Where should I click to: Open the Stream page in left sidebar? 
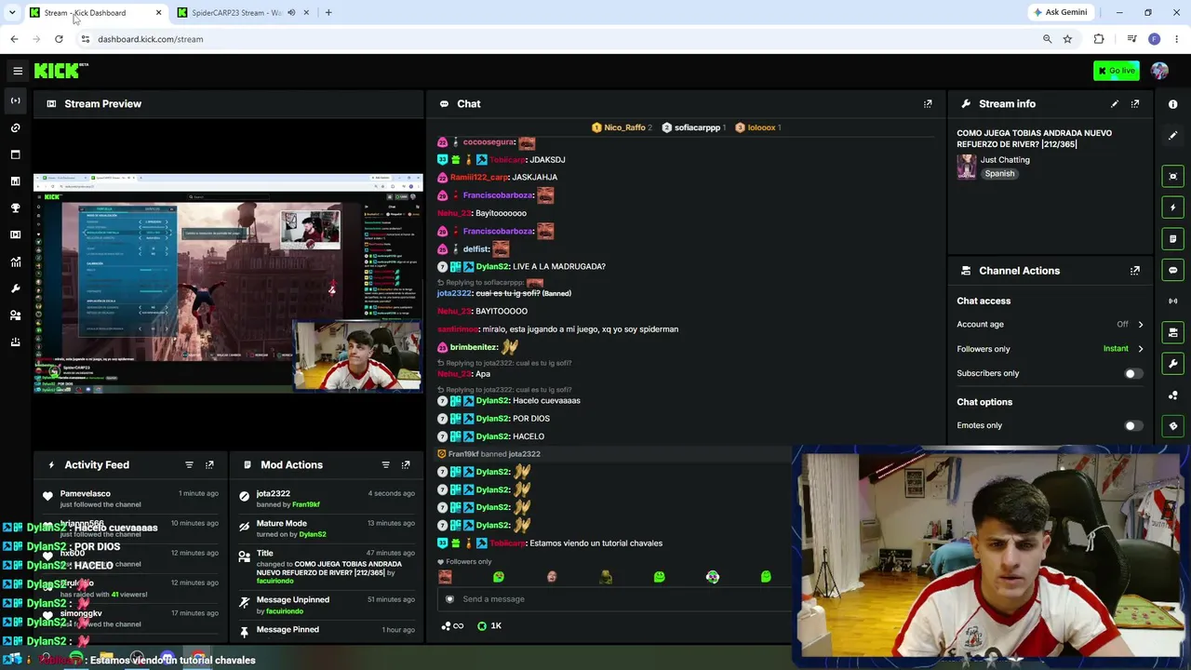(x=15, y=100)
